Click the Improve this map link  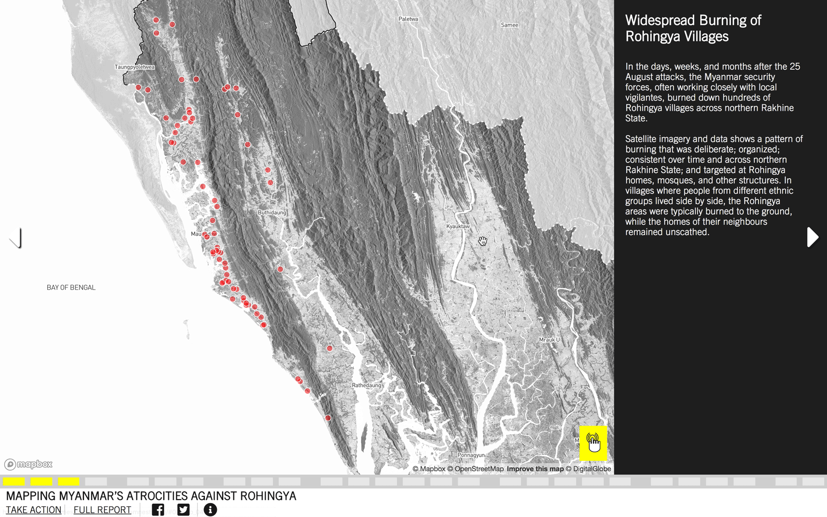[x=535, y=469]
